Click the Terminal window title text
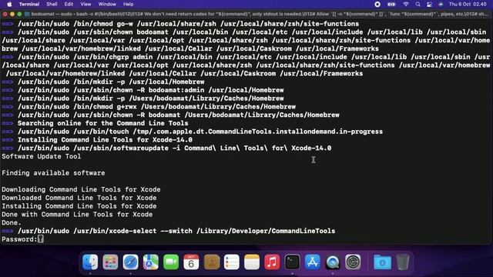This screenshot has height=277, width=493. [x=260, y=14]
